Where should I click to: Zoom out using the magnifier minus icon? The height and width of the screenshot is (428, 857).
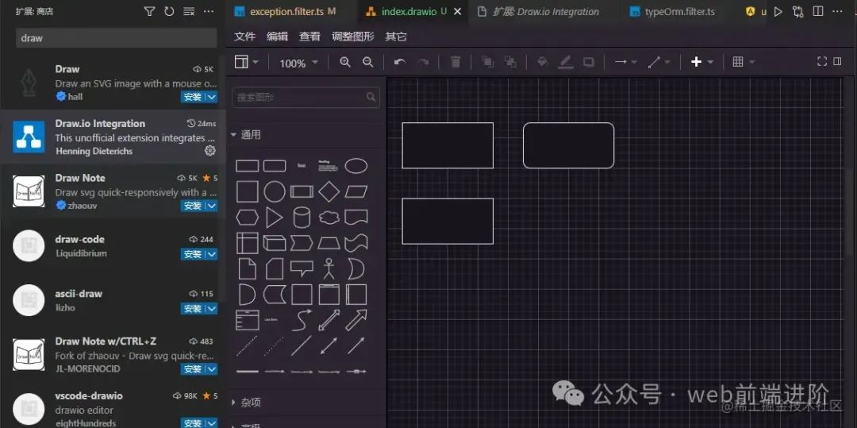pyautogui.click(x=368, y=62)
